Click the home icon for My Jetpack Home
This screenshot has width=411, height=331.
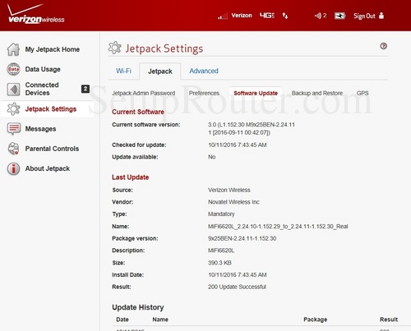[x=13, y=49]
